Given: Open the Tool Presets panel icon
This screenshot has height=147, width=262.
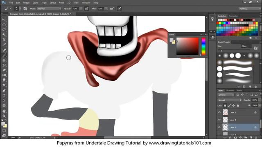Looking at the screenshot, I should click(x=212, y=19).
